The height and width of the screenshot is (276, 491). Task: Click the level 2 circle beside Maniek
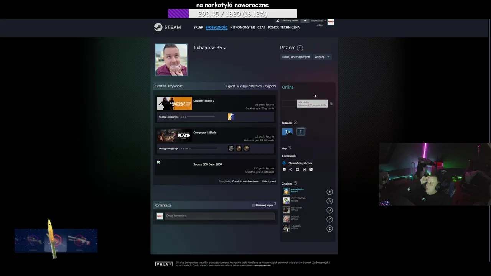tap(329, 228)
